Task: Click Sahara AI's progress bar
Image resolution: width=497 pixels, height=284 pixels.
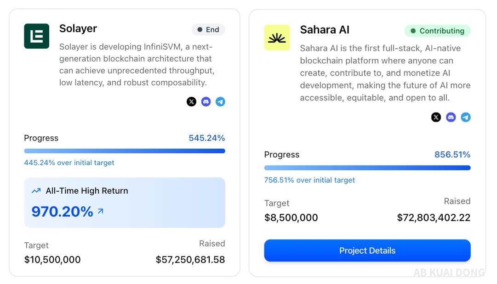Action: [367, 167]
